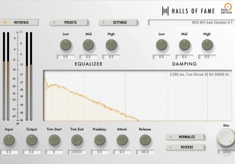Click the Predelay knob
The height and width of the screenshot is (164, 235).
(100, 140)
